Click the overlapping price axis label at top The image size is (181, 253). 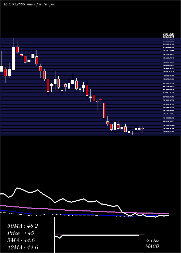(x=169, y=35)
